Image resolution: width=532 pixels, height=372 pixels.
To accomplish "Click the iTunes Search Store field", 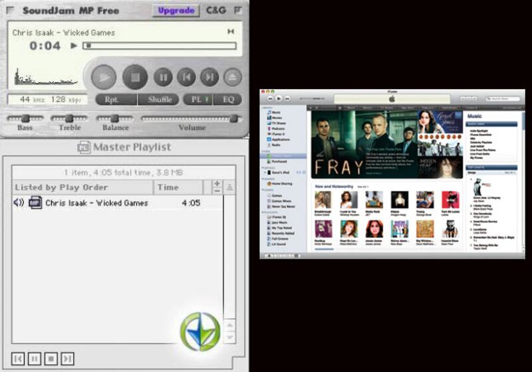I will (503, 98).
